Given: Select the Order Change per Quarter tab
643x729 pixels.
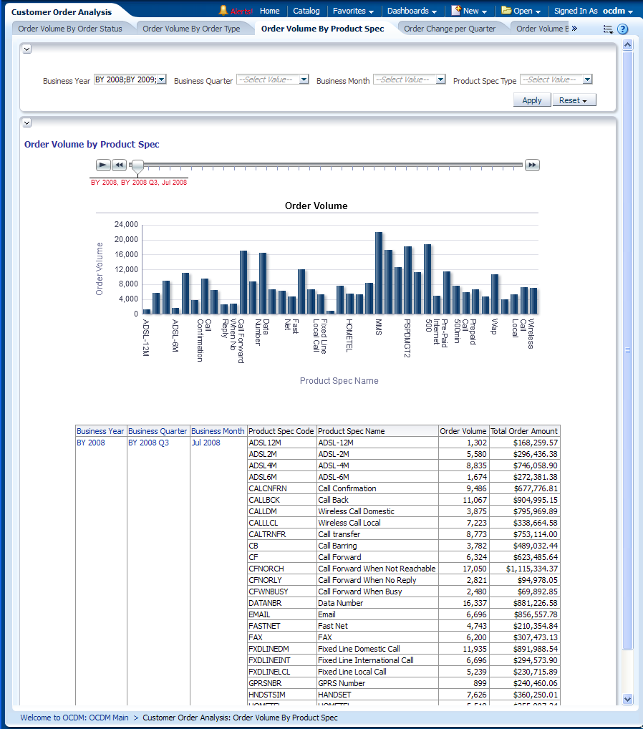Looking at the screenshot, I should pos(450,29).
